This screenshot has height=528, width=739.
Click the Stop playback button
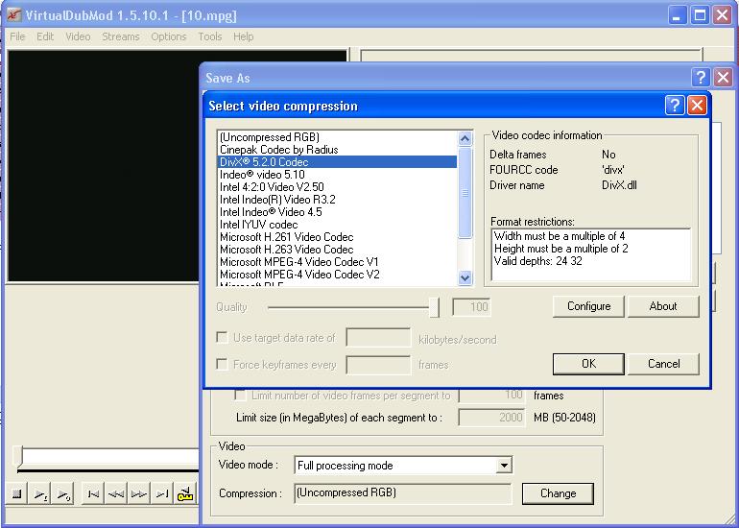[17, 494]
